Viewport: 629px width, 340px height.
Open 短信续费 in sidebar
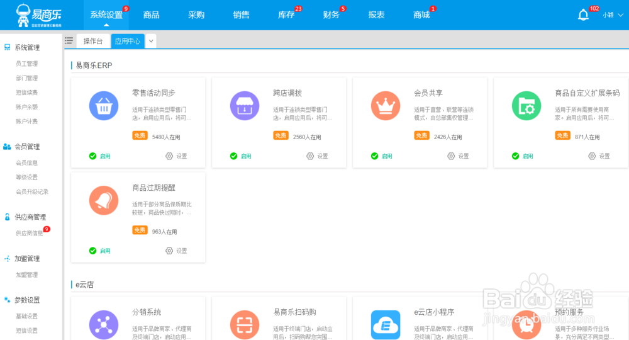click(27, 93)
